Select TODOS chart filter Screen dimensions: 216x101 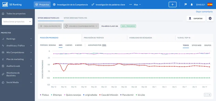186,45
